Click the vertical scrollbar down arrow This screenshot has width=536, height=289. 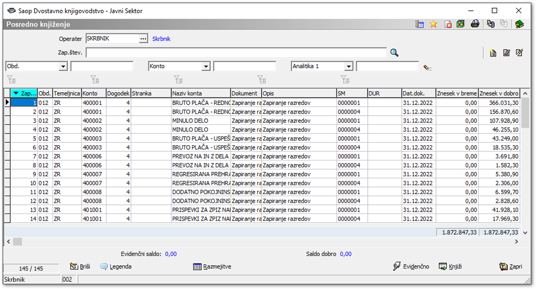[526, 232]
